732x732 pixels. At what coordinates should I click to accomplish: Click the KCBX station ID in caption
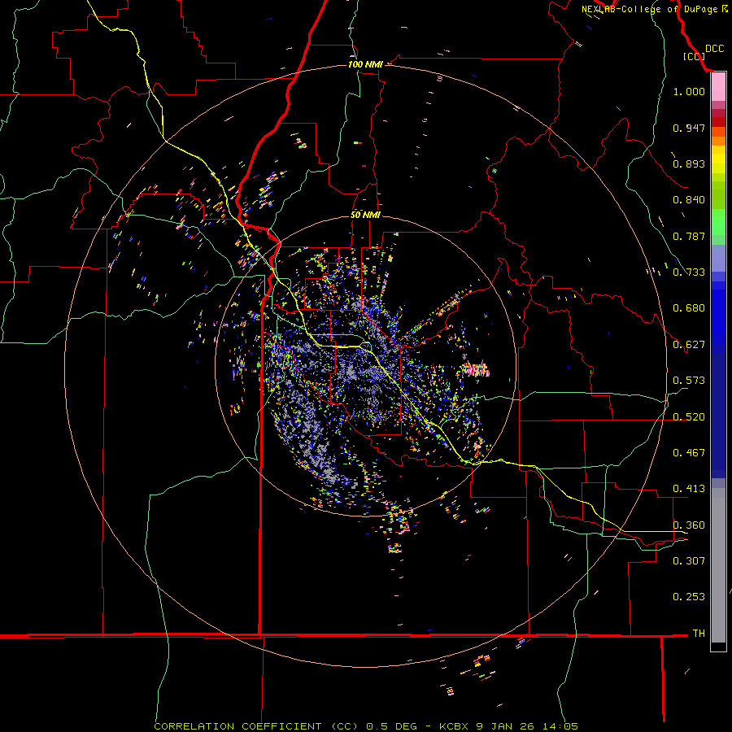pos(453,726)
